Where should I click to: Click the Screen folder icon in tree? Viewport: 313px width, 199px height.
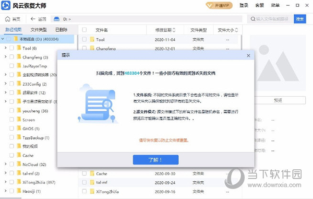19,120
